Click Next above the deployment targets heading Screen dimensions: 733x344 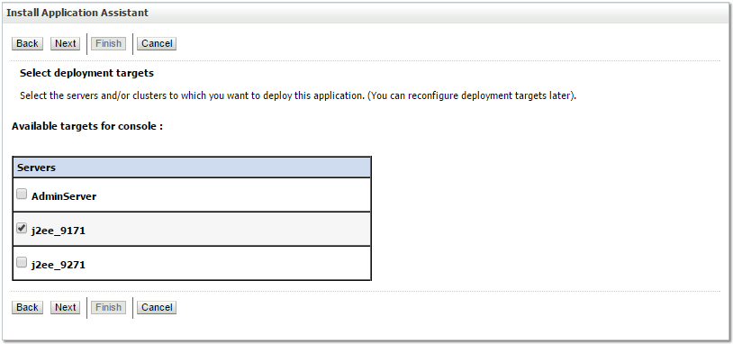pos(65,43)
